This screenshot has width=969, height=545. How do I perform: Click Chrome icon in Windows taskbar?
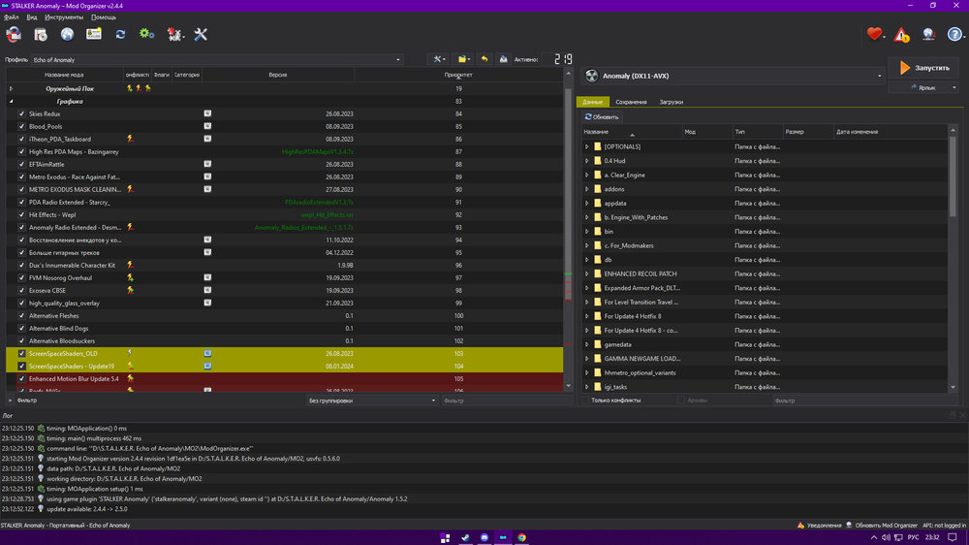[x=522, y=537]
